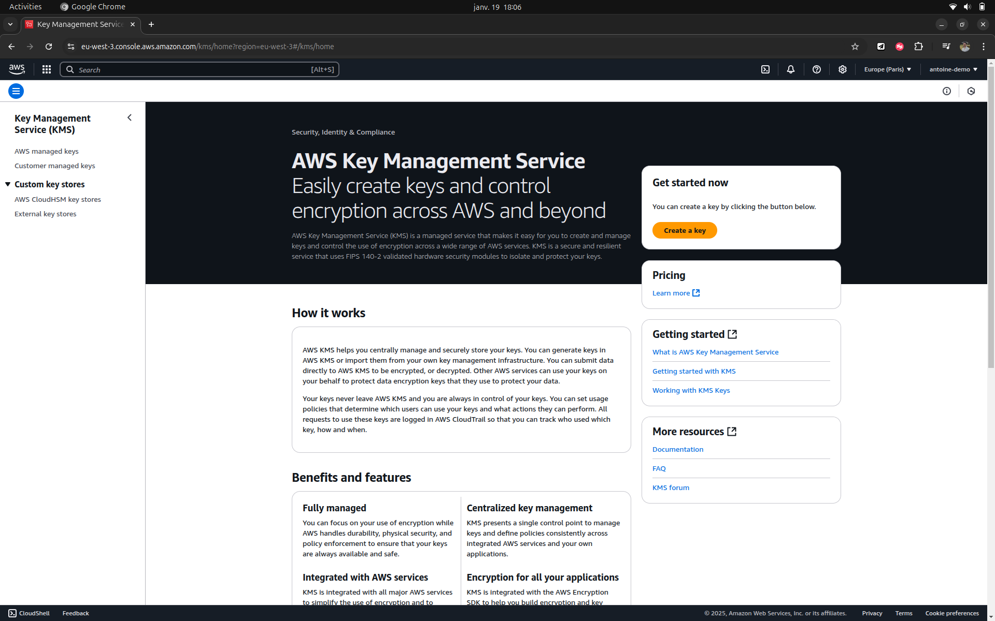Open CloudShell from the top navigation bar

765,69
